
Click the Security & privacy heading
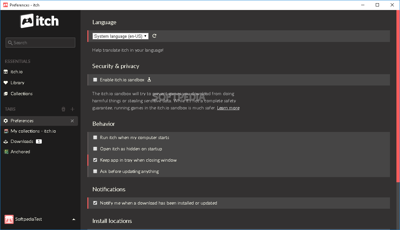(x=116, y=66)
